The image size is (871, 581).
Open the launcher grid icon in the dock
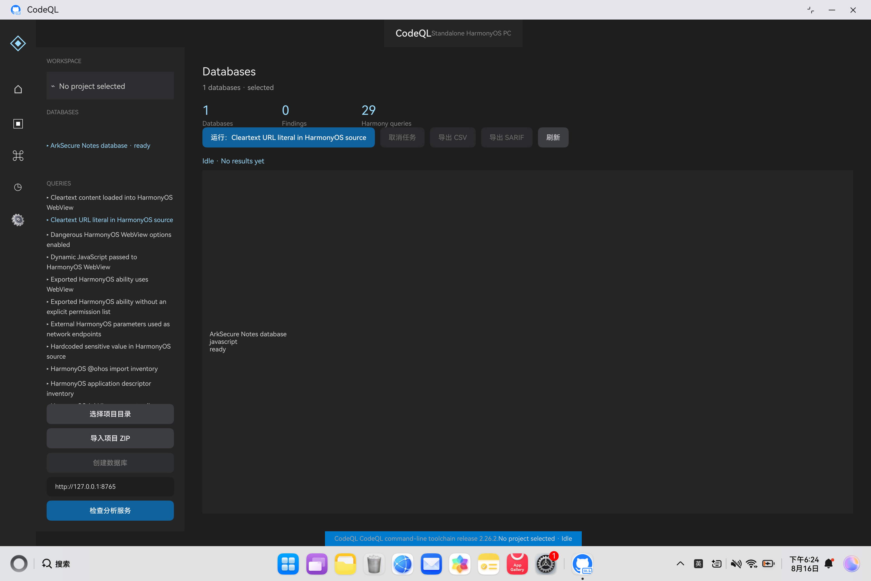288,564
